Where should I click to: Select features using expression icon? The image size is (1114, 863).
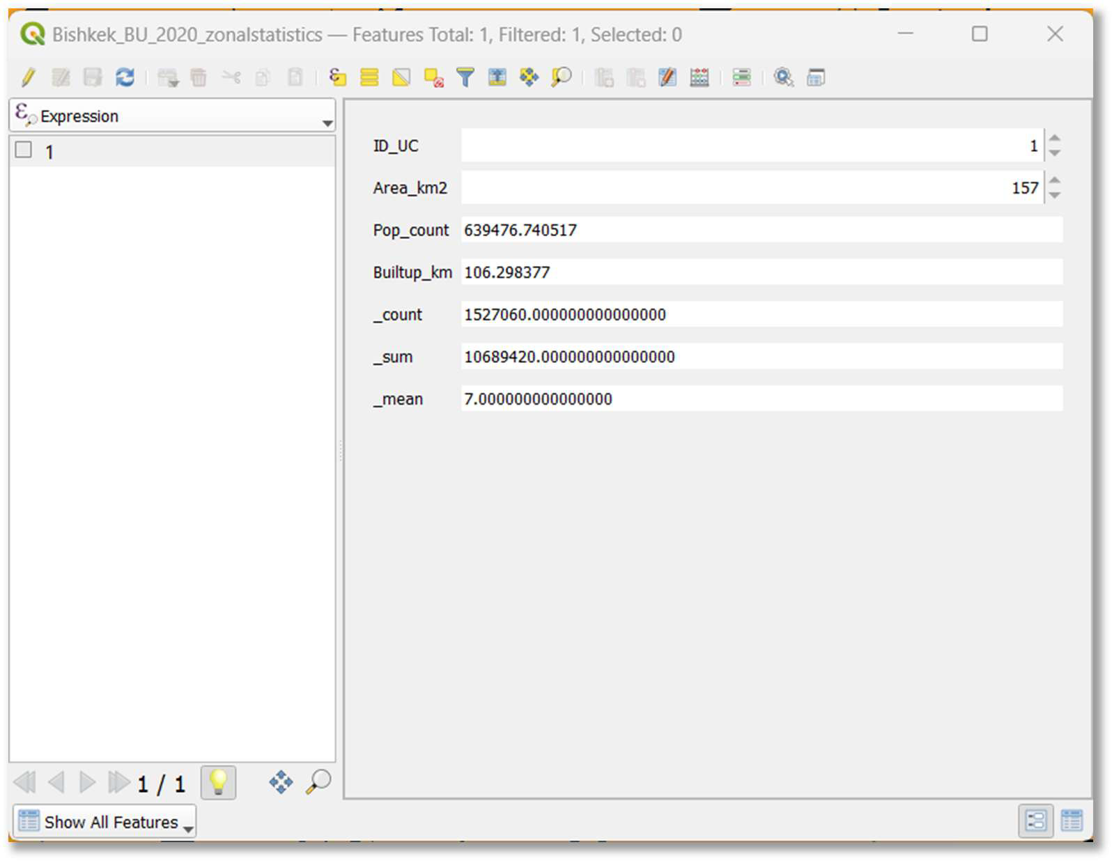point(338,77)
